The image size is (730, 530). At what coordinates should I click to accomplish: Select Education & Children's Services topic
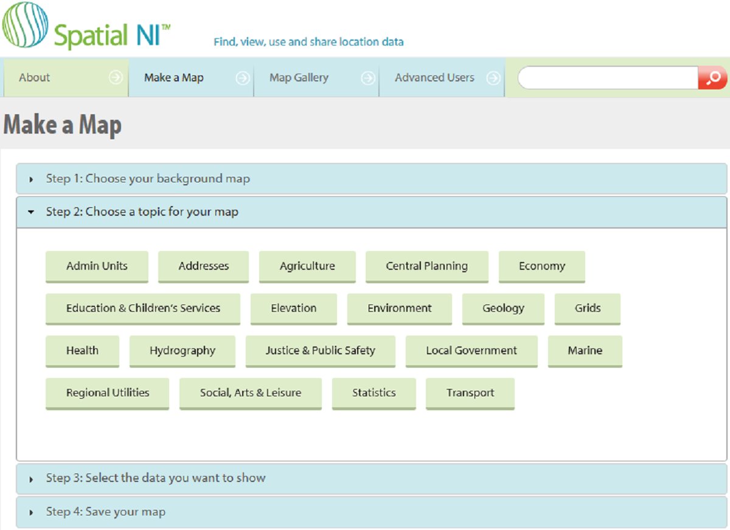[143, 309]
